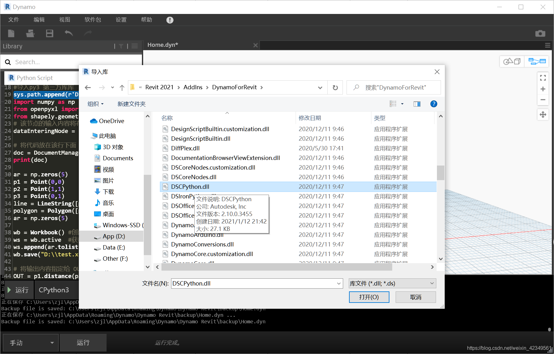Click the 取消 button
The width and height of the screenshot is (554, 354).
(x=415, y=297)
